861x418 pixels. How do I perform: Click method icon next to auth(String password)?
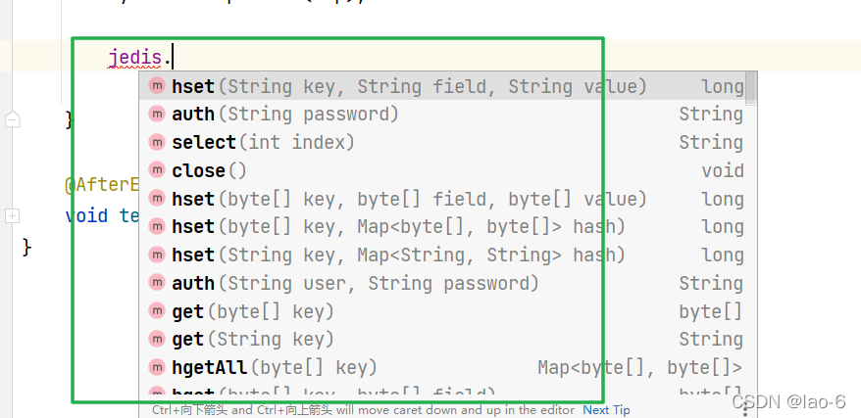(157, 115)
